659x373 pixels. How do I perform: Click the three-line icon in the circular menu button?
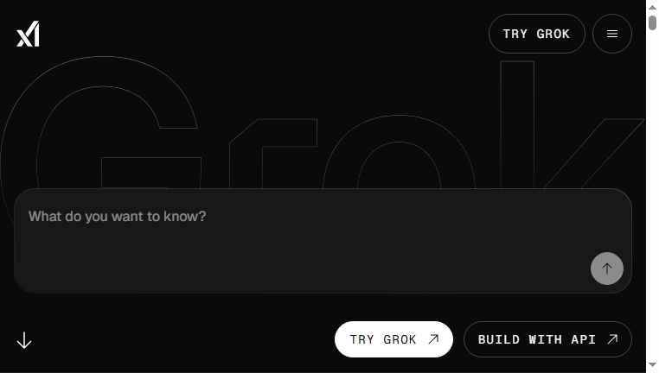(612, 34)
